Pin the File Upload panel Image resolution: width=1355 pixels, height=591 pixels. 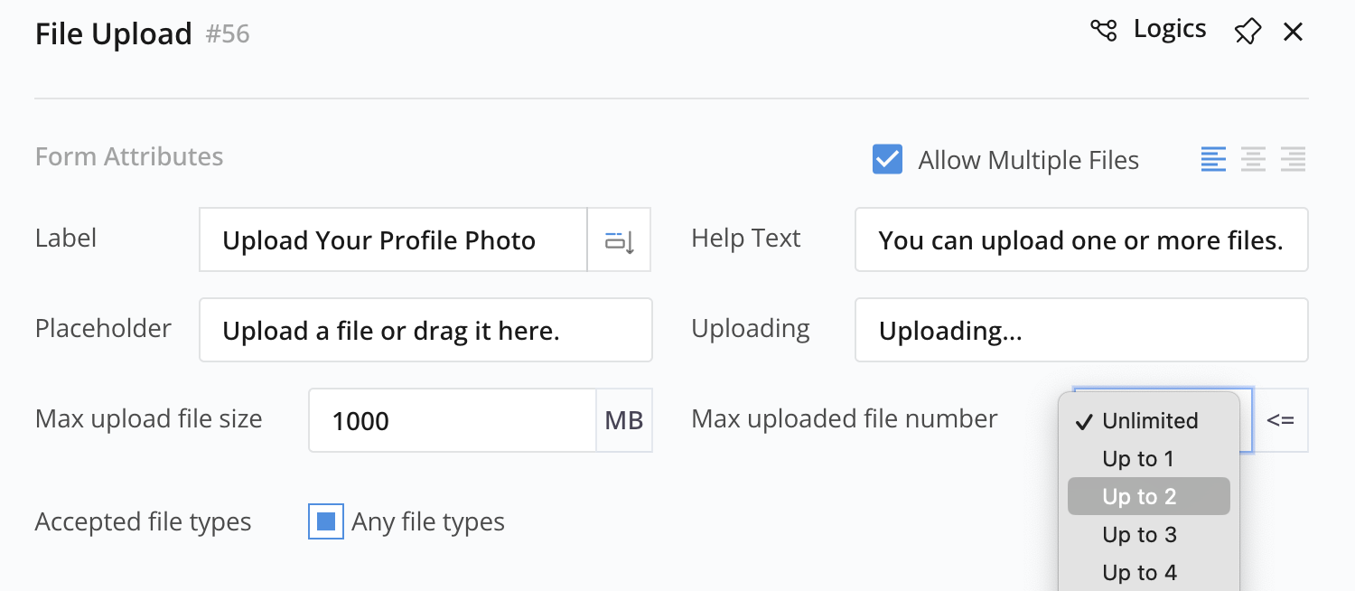click(x=1247, y=33)
